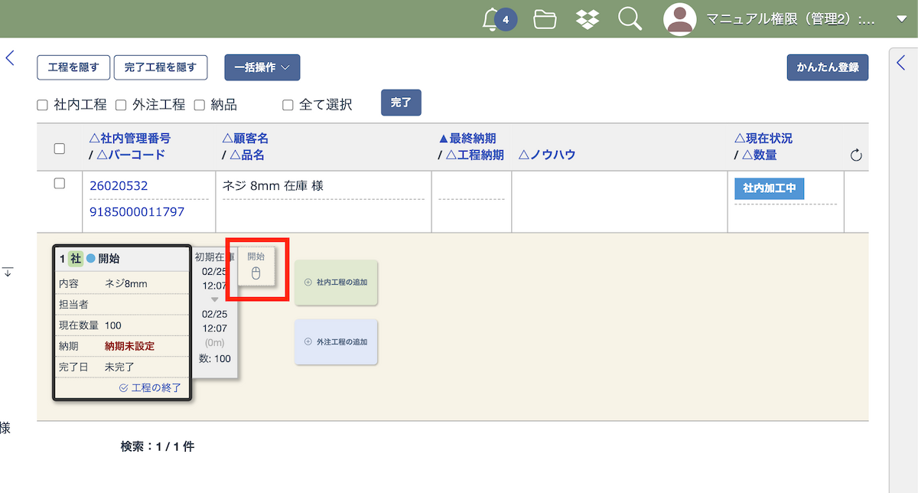The width and height of the screenshot is (918, 493).
Task: Click the 社内加工中 status badge
Action: [769, 188]
